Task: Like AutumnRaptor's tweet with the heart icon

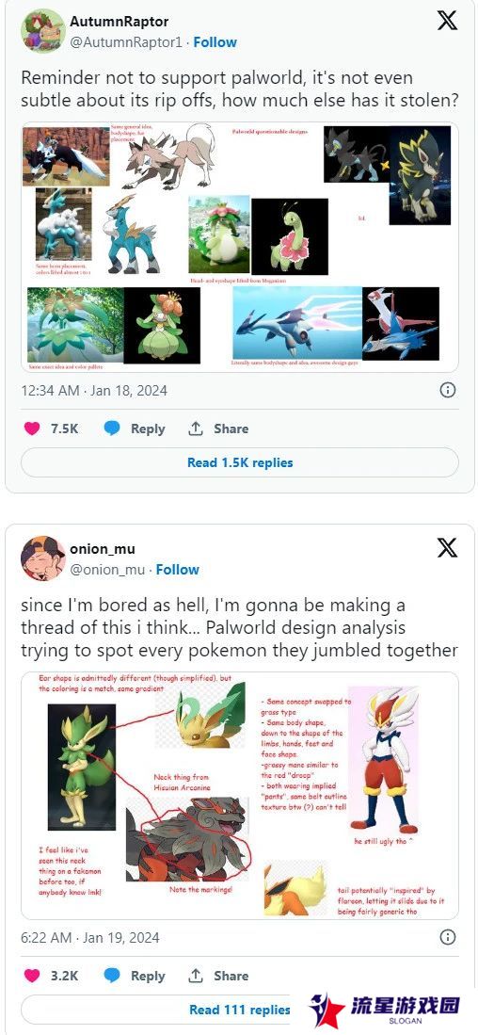Action: click(x=32, y=429)
